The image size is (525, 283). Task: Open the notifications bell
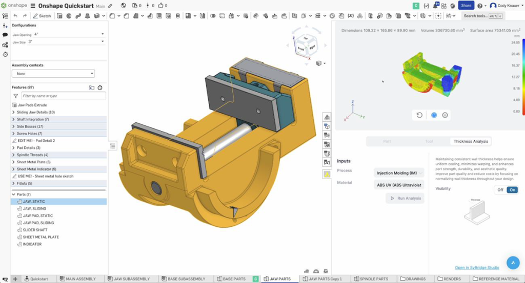(x=436, y=6)
